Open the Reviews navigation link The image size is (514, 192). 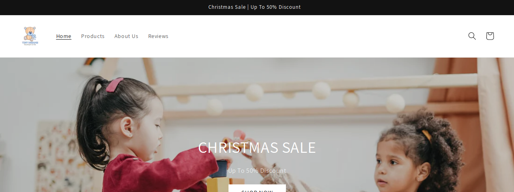158,36
